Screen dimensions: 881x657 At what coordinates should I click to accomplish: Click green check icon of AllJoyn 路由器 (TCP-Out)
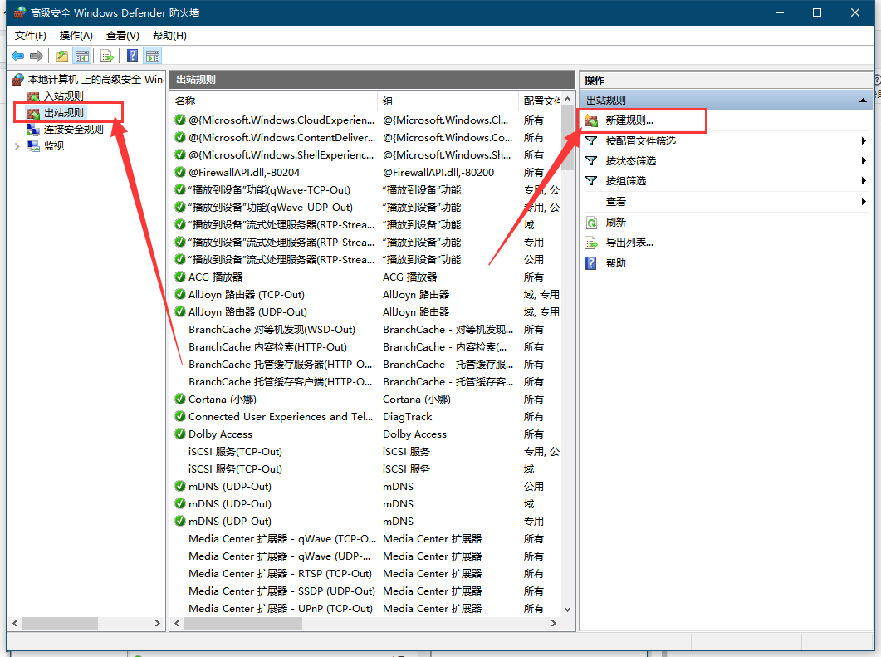180,294
